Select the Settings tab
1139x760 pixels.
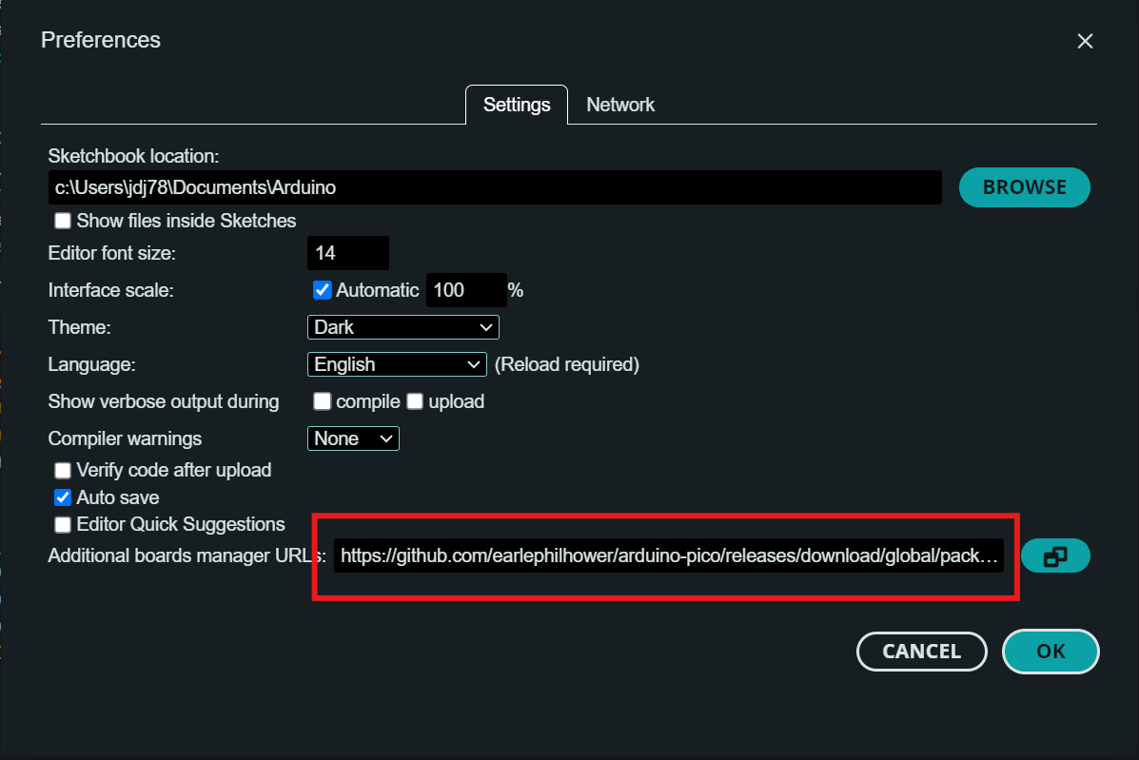click(x=517, y=105)
